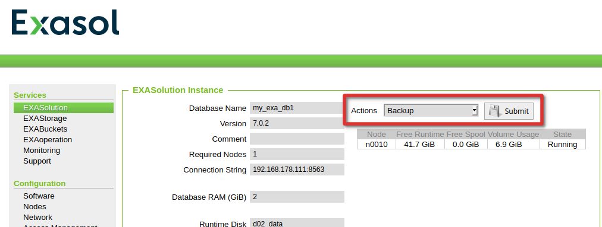Click the State column header
Viewport: 602px width, 227px height.
pyautogui.click(x=563, y=134)
